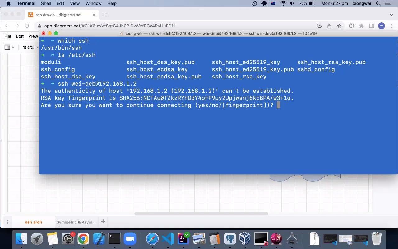Click the 77% battery indicator
This screenshot has height=249, width=398.
(308, 3)
